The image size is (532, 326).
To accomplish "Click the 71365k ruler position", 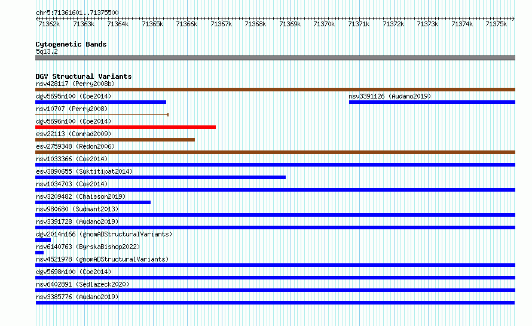I will coord(152,24).
